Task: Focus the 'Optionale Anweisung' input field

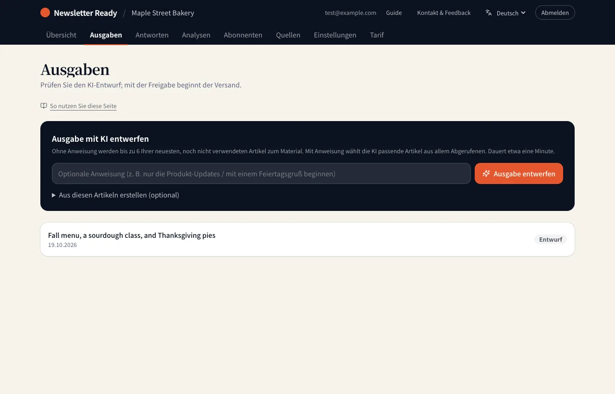Action: click(x=261, y=173)
